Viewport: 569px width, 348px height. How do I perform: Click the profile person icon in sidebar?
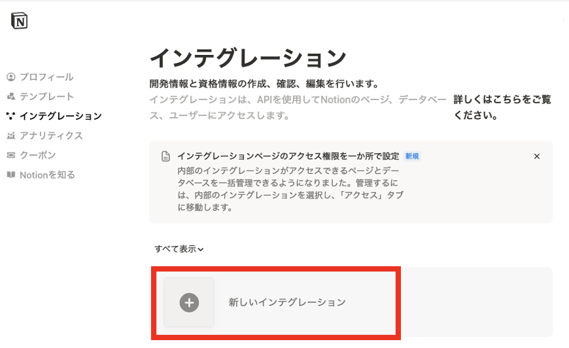point(10,77)
